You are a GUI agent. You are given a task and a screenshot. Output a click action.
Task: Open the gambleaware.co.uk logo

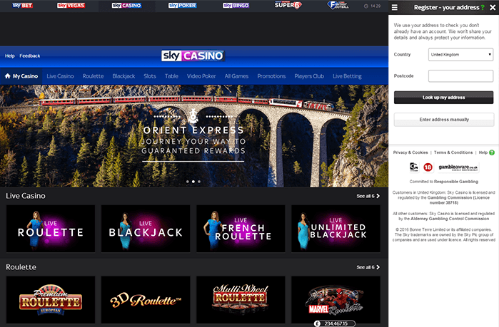click(x=458, y=167)
